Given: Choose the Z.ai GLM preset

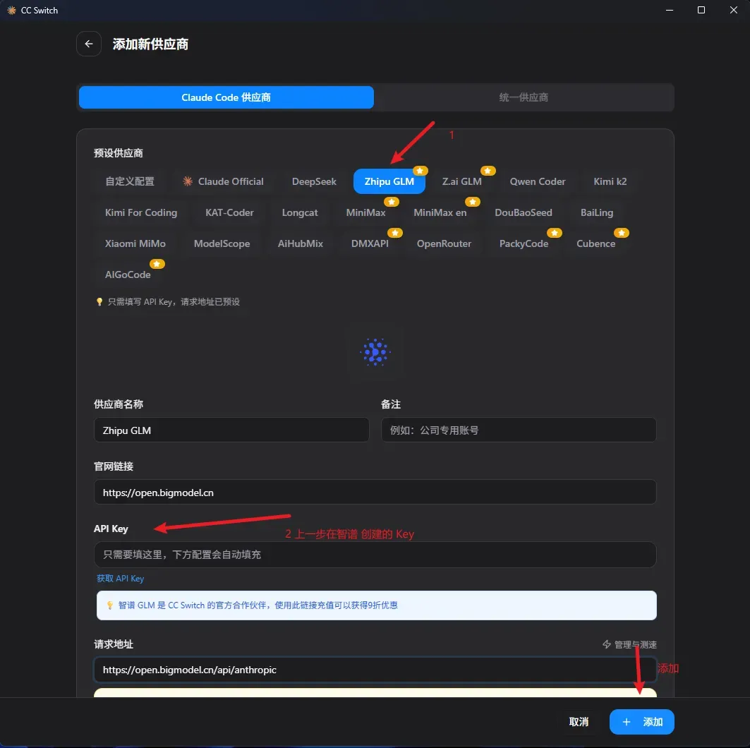Looking at the screenshot, I should pyautogui.click(x=461, y=182).
